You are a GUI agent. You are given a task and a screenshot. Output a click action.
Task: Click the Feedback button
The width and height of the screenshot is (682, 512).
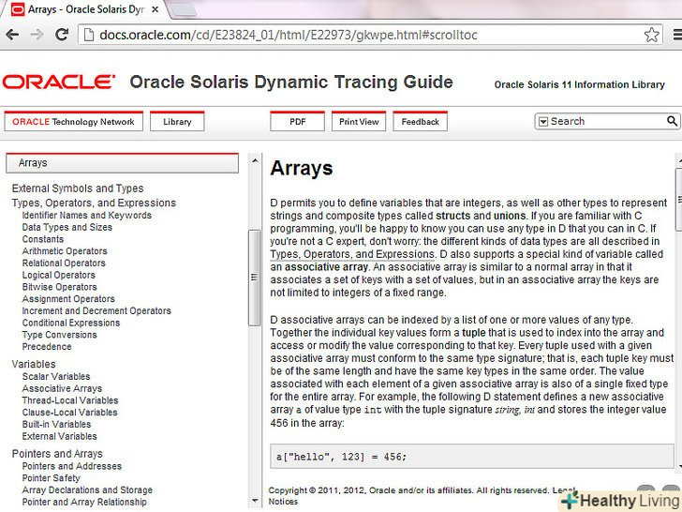tap(420, 122)
